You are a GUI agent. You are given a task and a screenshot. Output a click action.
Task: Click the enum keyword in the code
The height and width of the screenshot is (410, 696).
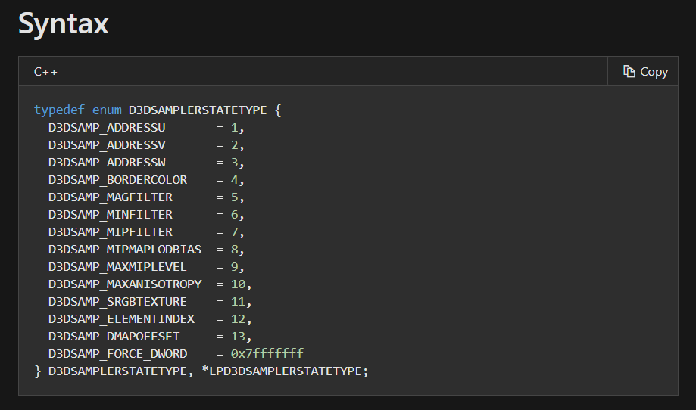click(x=107, y=110)
